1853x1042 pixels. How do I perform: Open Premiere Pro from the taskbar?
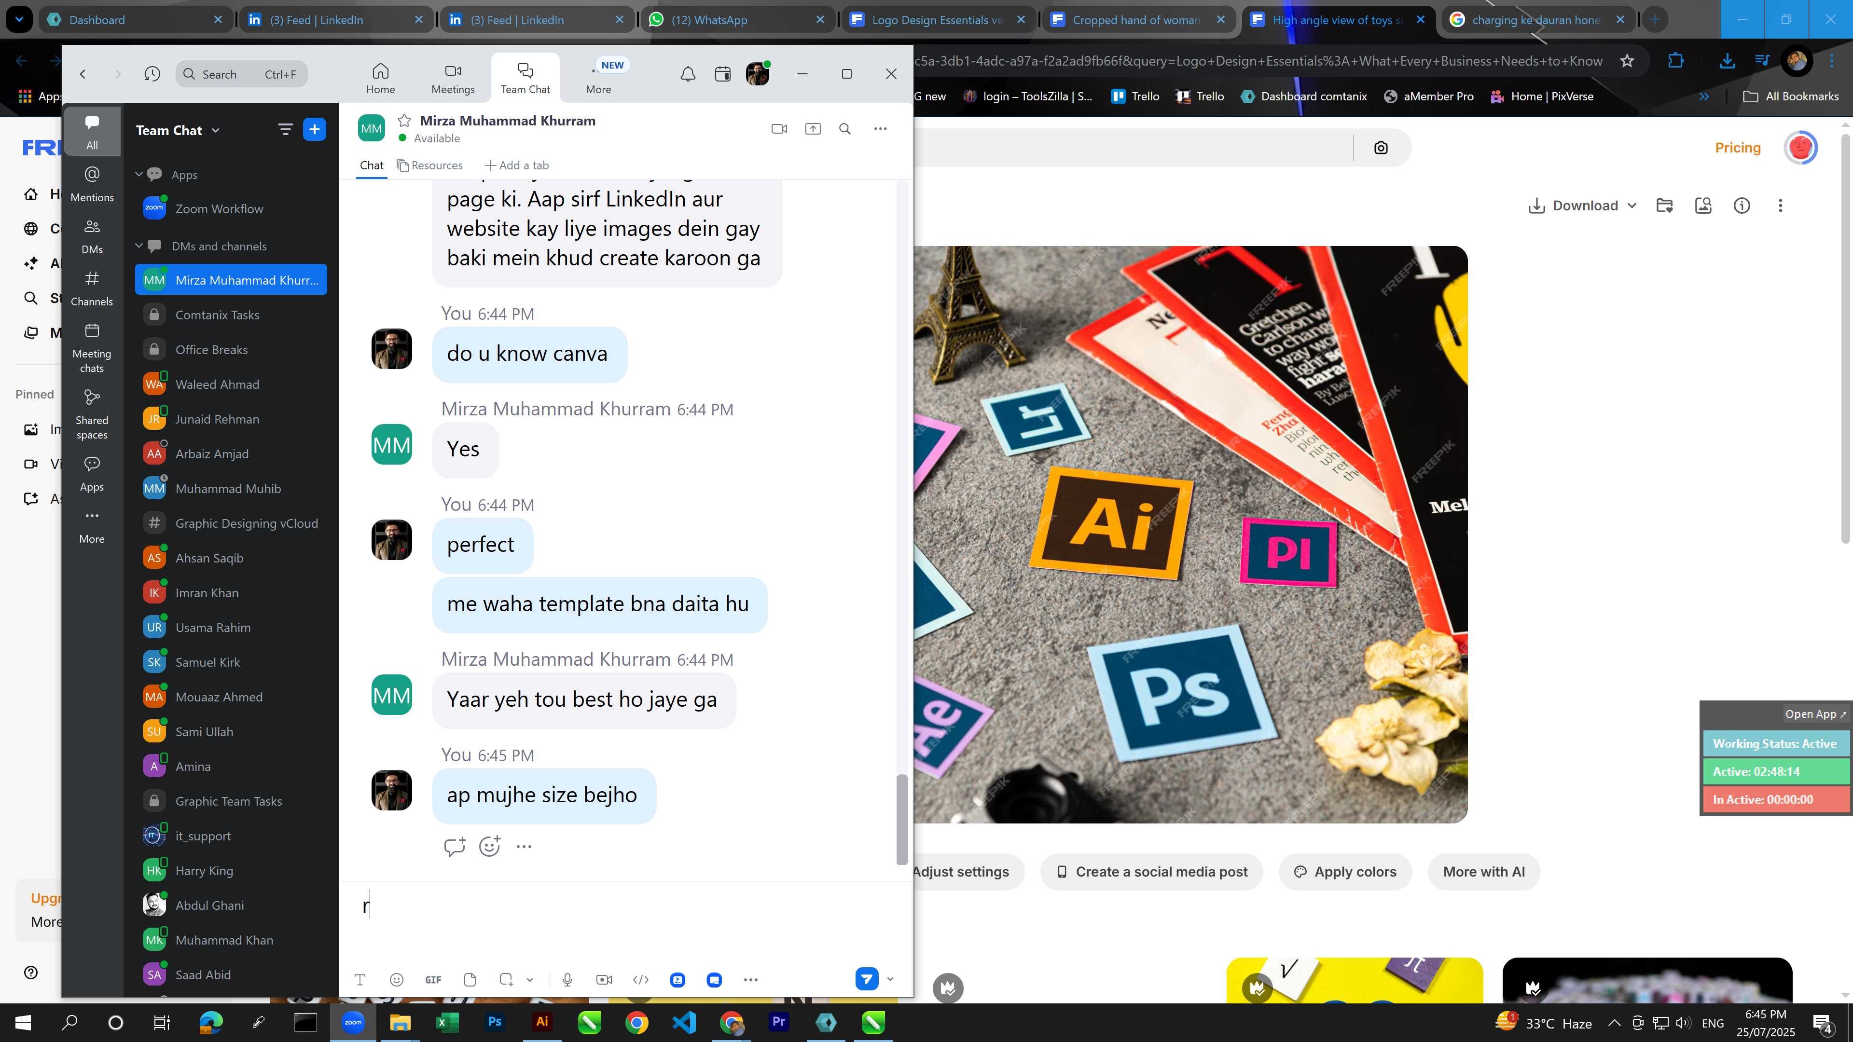click(778, 1022)
